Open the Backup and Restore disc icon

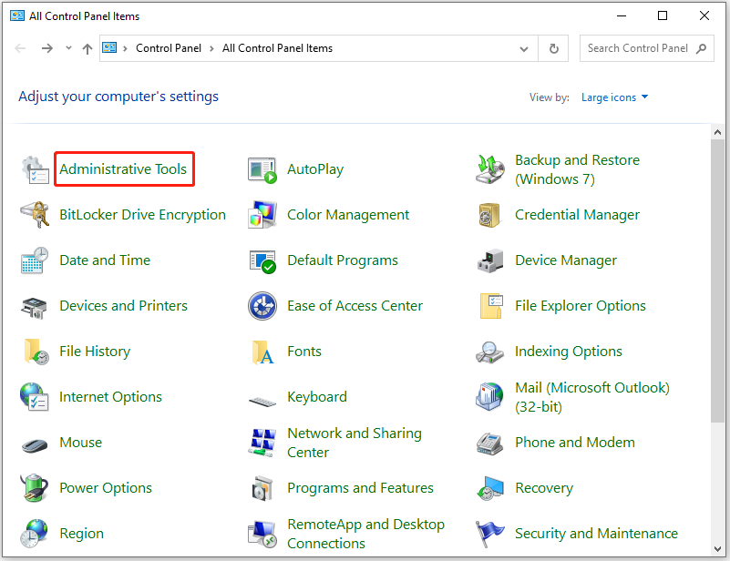coord(490,169)
